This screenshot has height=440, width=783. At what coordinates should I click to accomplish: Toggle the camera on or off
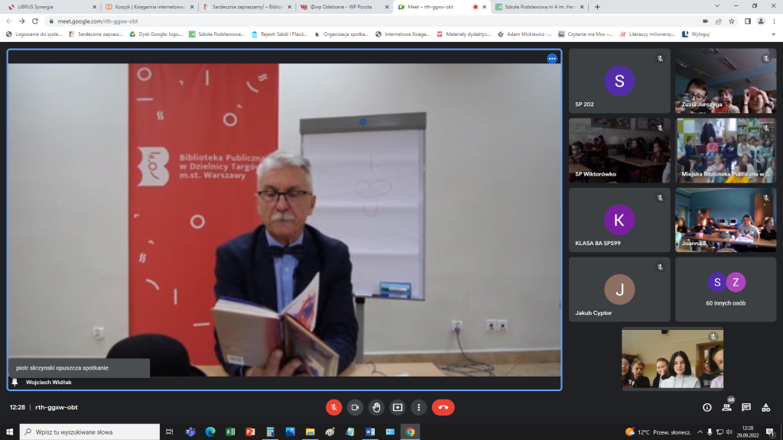coord(355,407)
